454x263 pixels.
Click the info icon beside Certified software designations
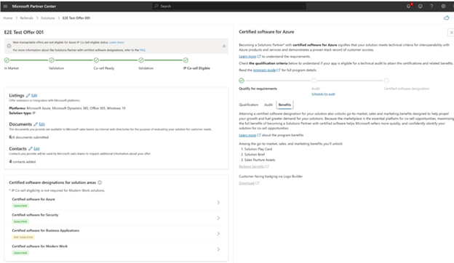pos(100,182)
